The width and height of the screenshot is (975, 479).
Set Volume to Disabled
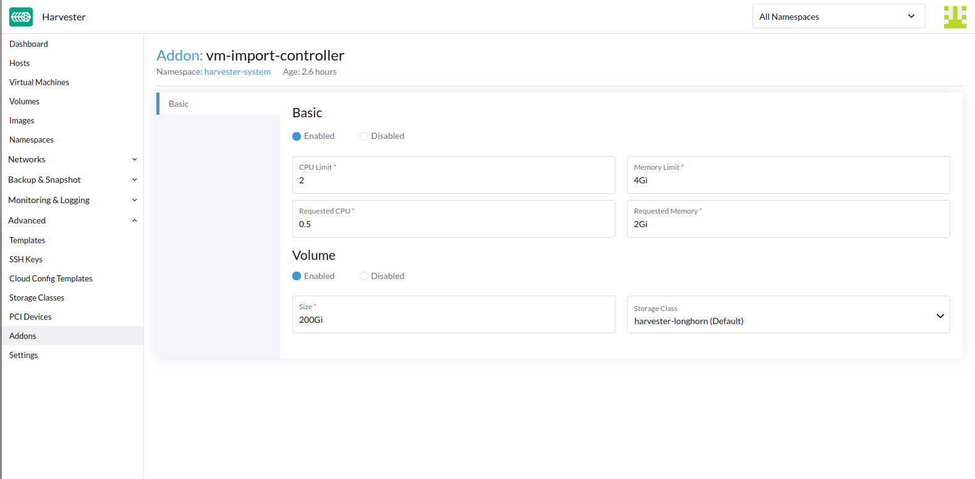click(364, 277)
